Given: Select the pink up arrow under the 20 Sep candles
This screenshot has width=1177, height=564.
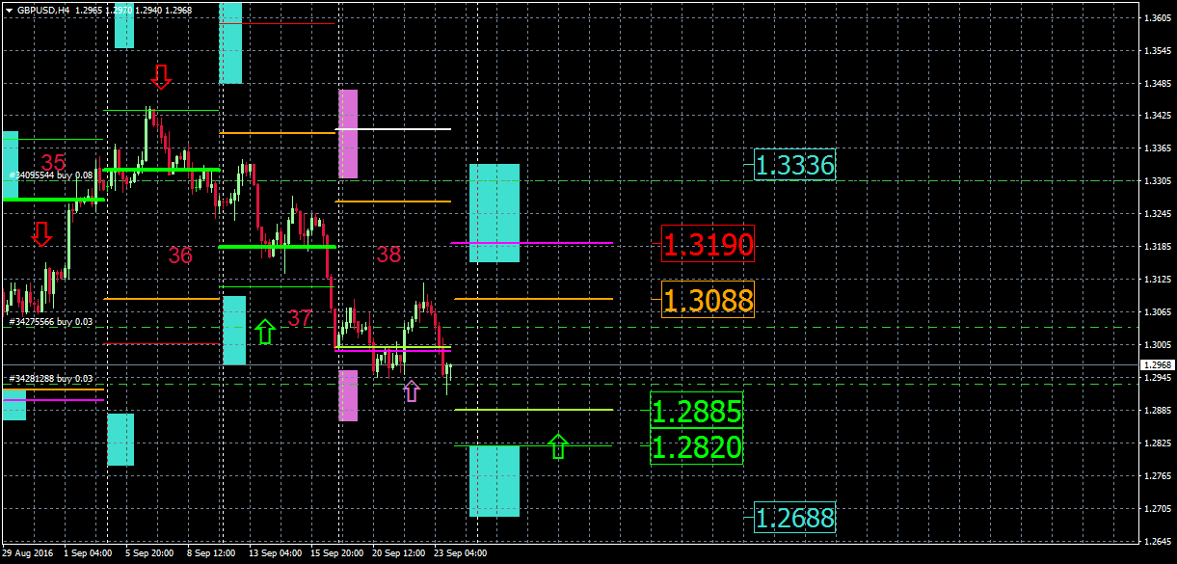Looking at the screenshot, I should click(x=412, y=390).
